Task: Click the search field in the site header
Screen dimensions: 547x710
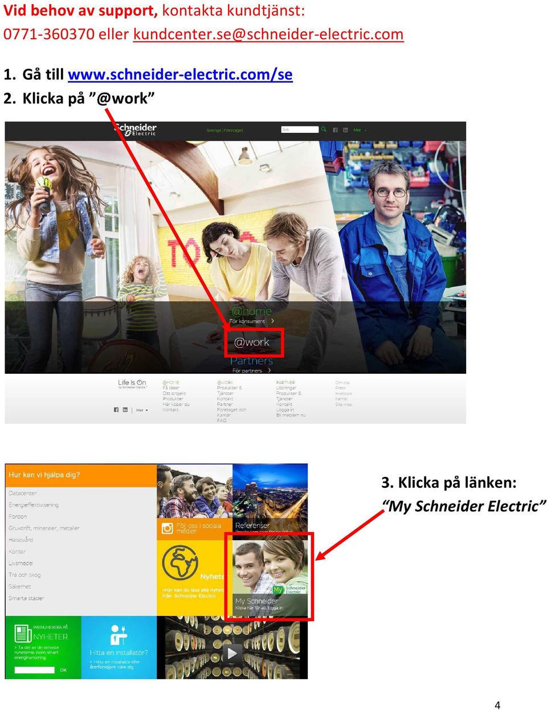Action: tap(300, 129)
